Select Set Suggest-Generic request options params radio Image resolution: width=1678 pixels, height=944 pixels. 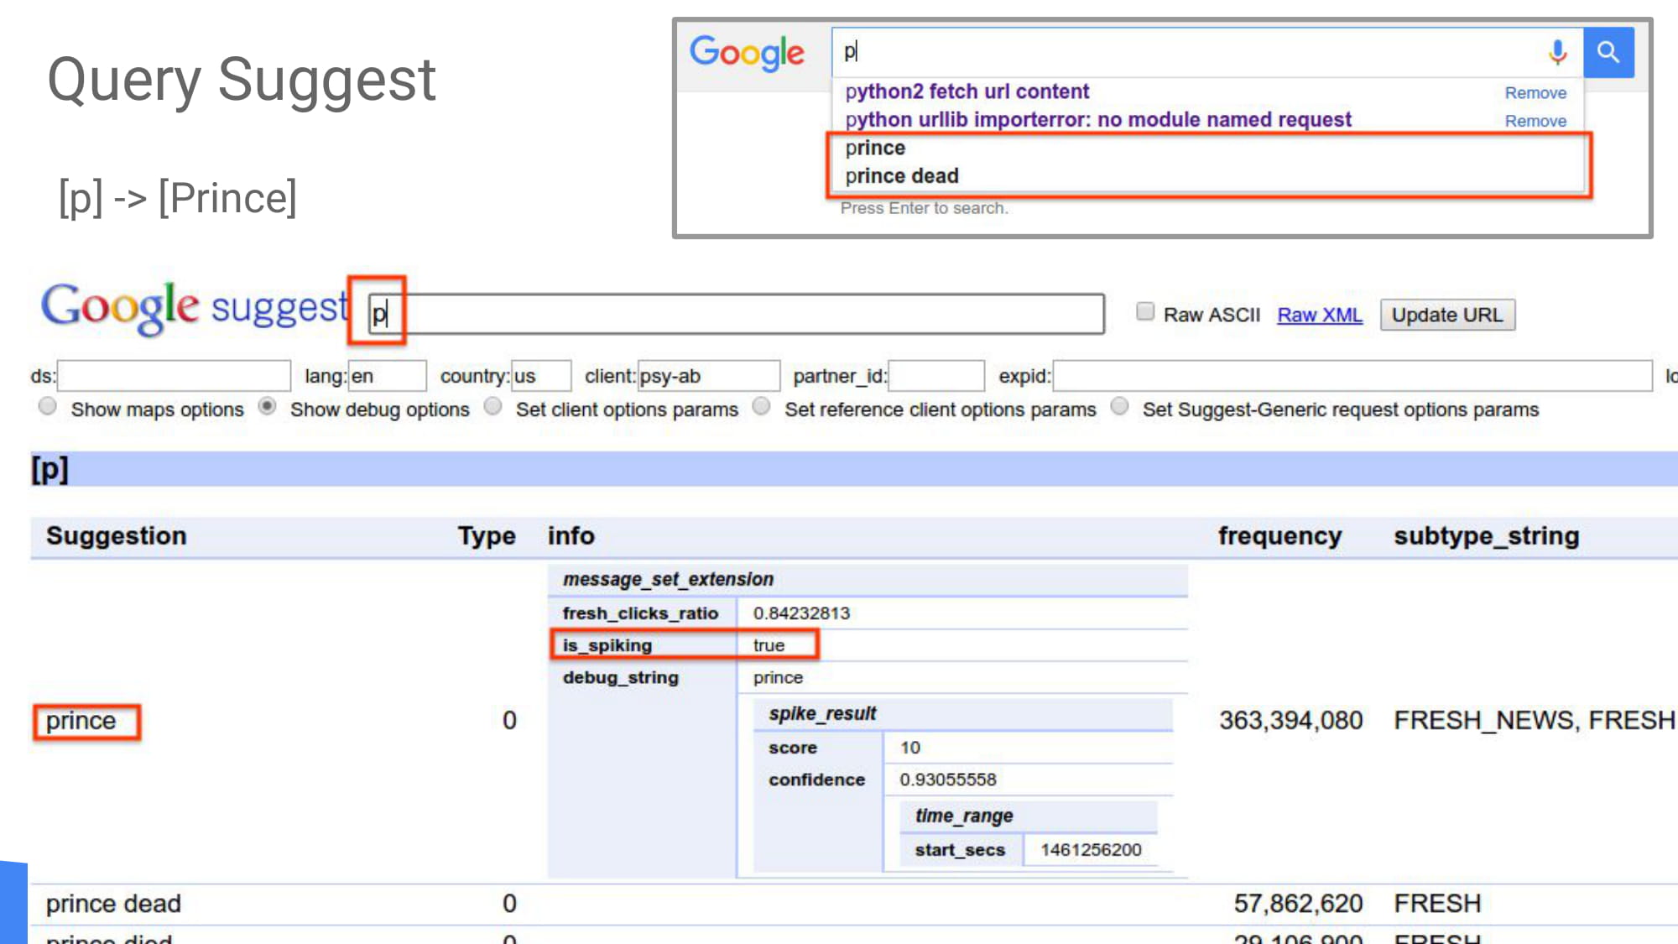1119,407
